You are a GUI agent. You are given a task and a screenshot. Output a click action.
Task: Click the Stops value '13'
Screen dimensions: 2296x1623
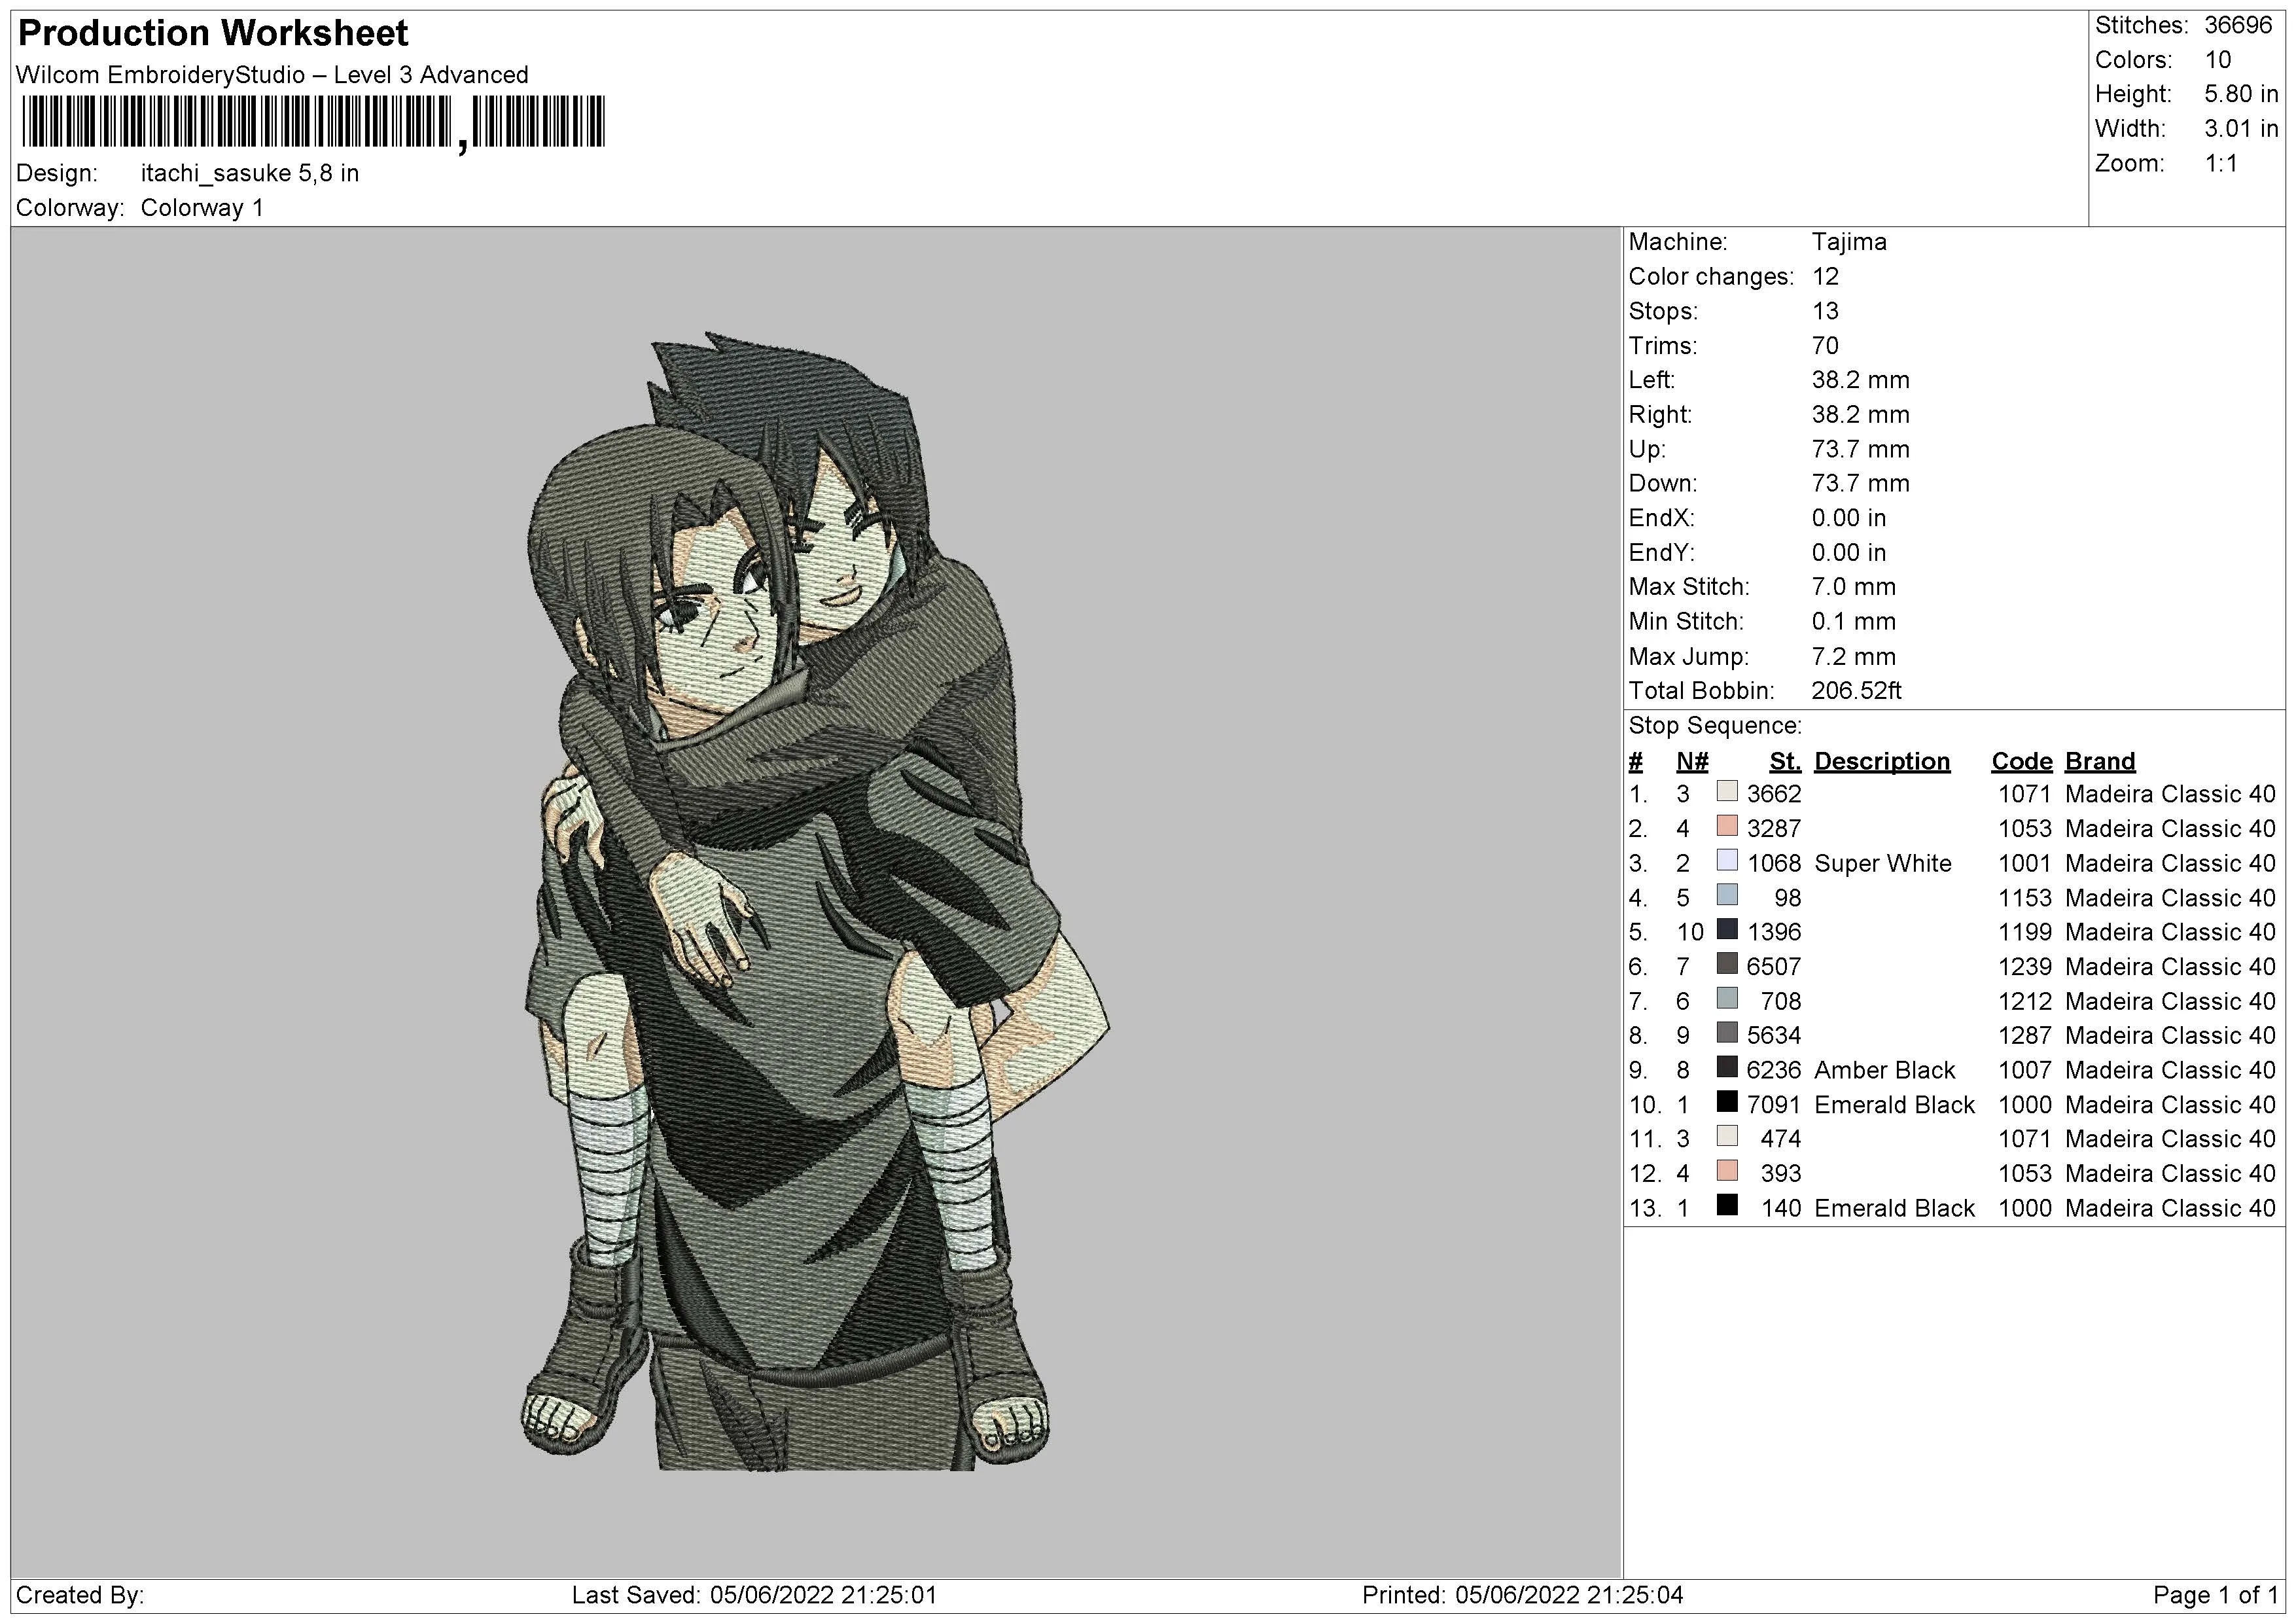1825,311
